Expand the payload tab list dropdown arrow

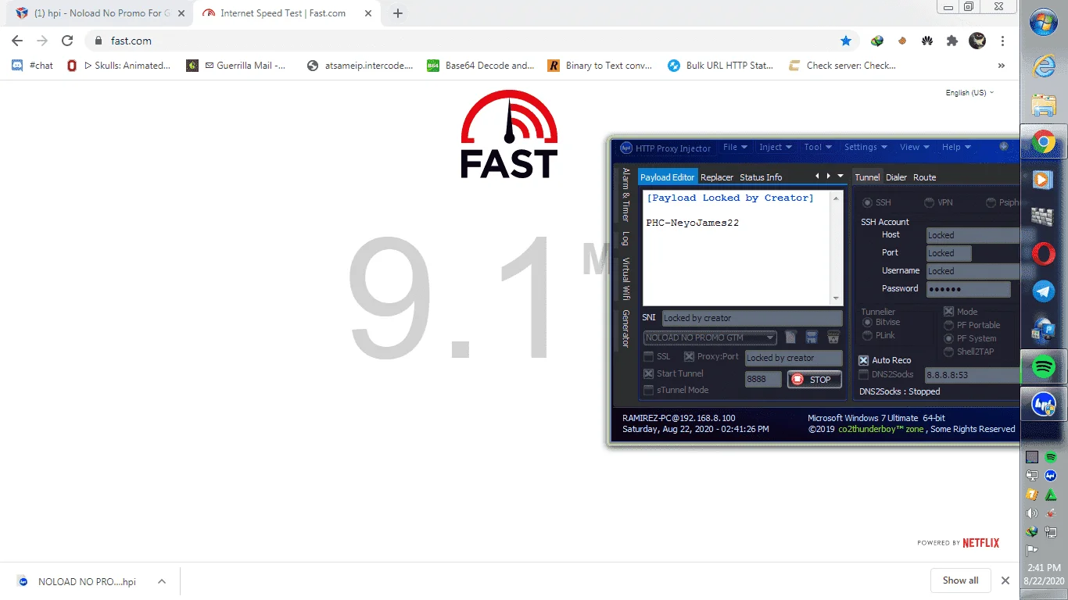click(840, 177)
